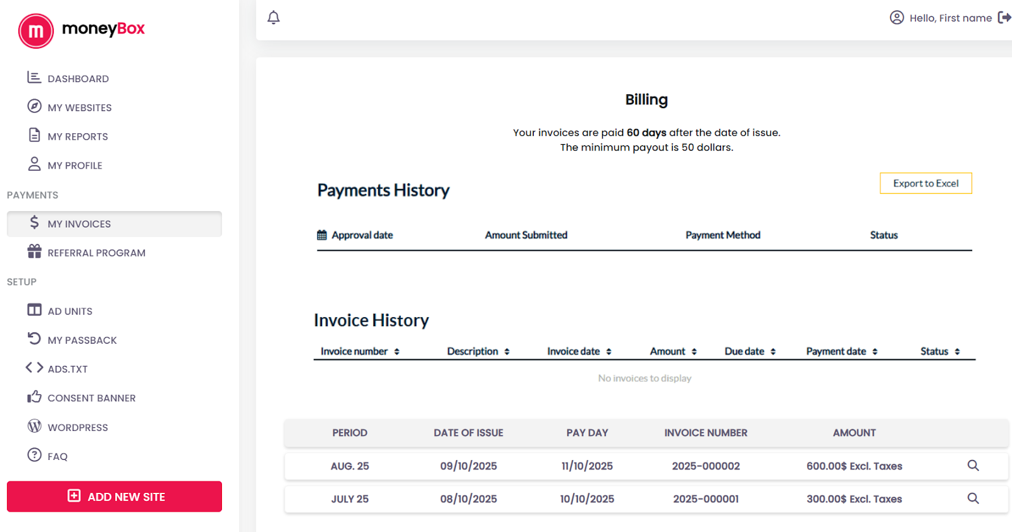Click the moneyBox logo
The image size is (1012, 532).
tap(82, 30)
